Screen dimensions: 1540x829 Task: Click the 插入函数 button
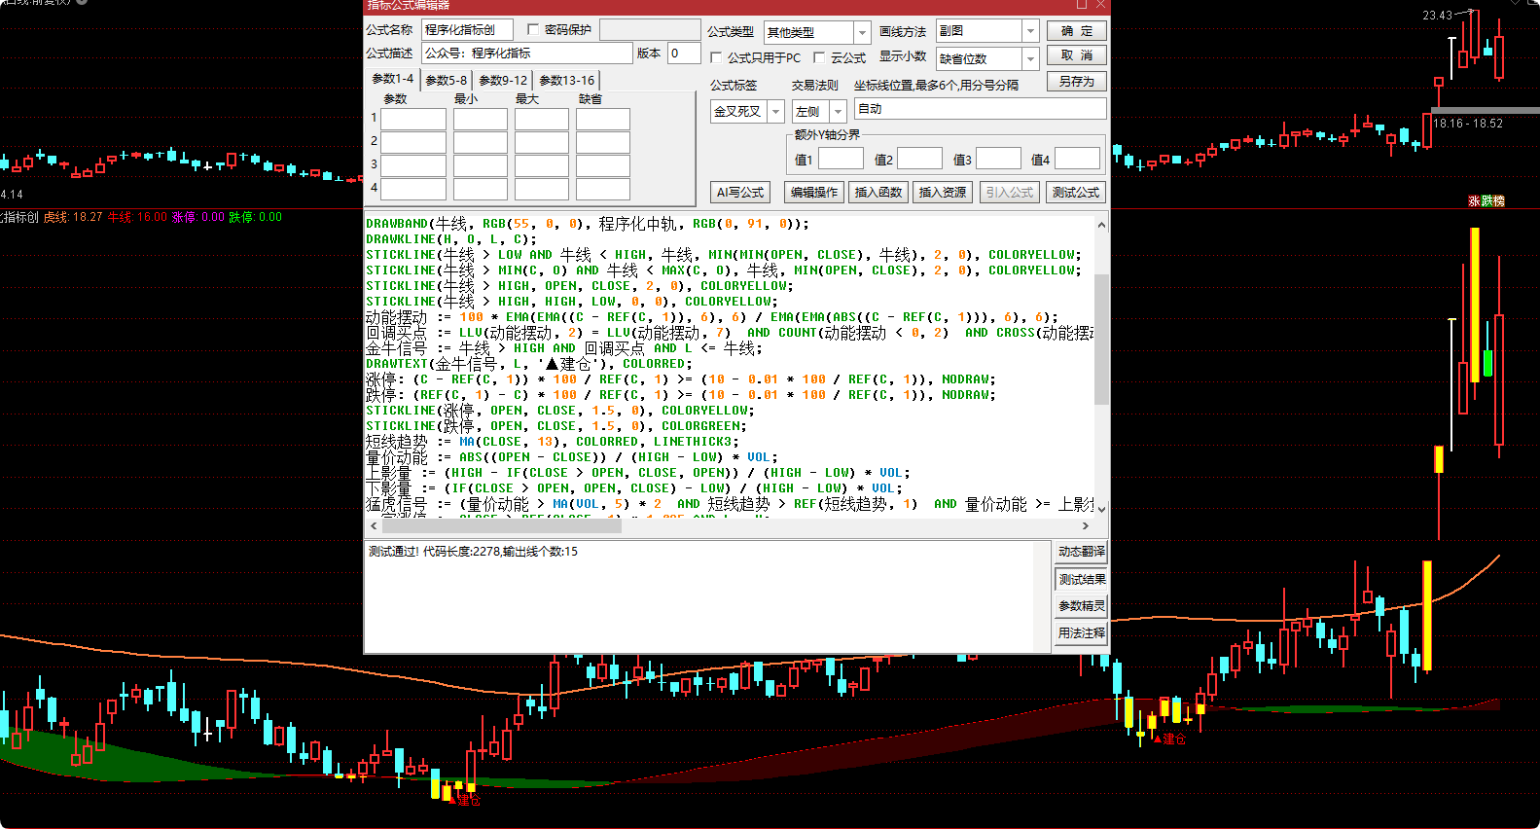click(x=877, y=193)
